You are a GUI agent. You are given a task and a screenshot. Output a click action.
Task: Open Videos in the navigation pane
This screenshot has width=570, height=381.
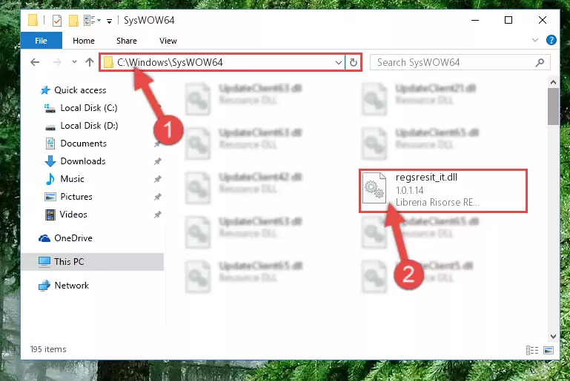73,215
